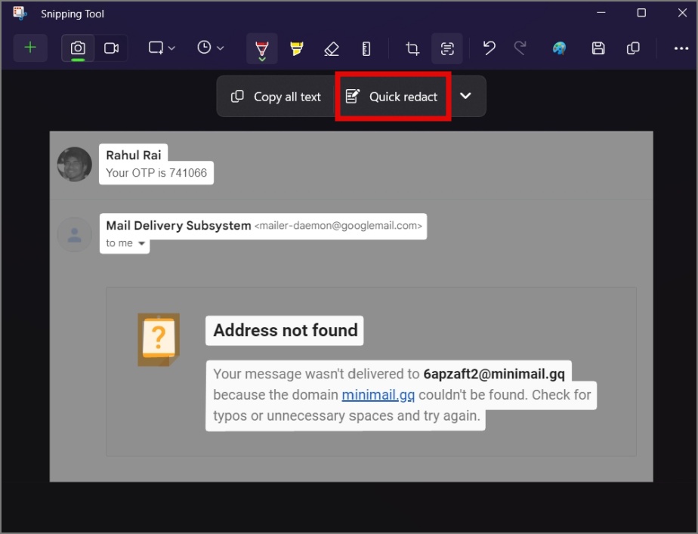
Task: Expand the Quick redact options chevron
Action: 465,96
